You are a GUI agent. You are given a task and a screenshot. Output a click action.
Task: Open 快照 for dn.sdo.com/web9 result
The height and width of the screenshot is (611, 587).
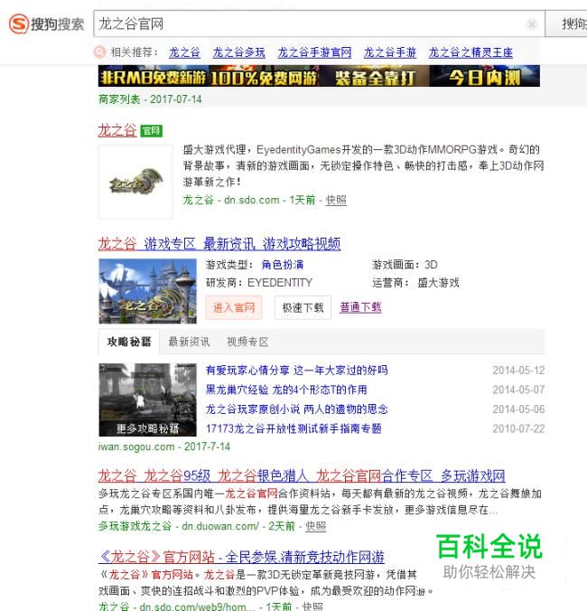[312, 606]
